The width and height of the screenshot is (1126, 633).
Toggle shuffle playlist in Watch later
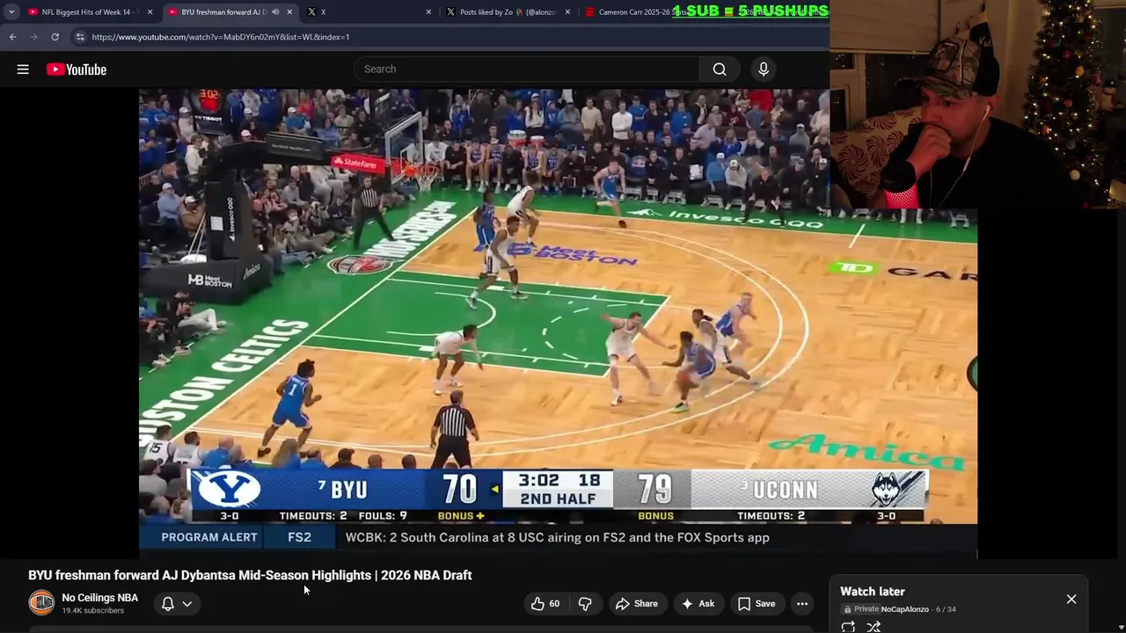[x=874, y=627]
